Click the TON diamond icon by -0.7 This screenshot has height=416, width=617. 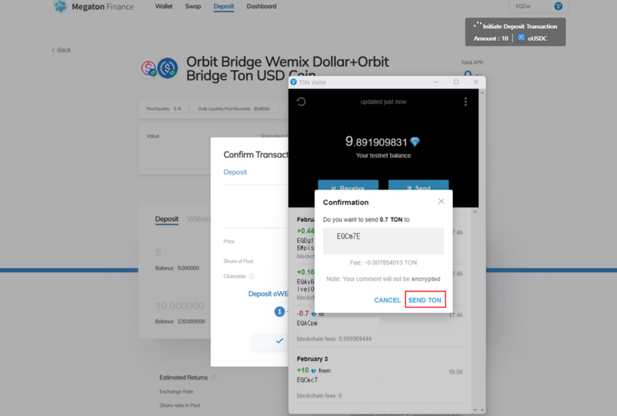click(x=314, y=314)
